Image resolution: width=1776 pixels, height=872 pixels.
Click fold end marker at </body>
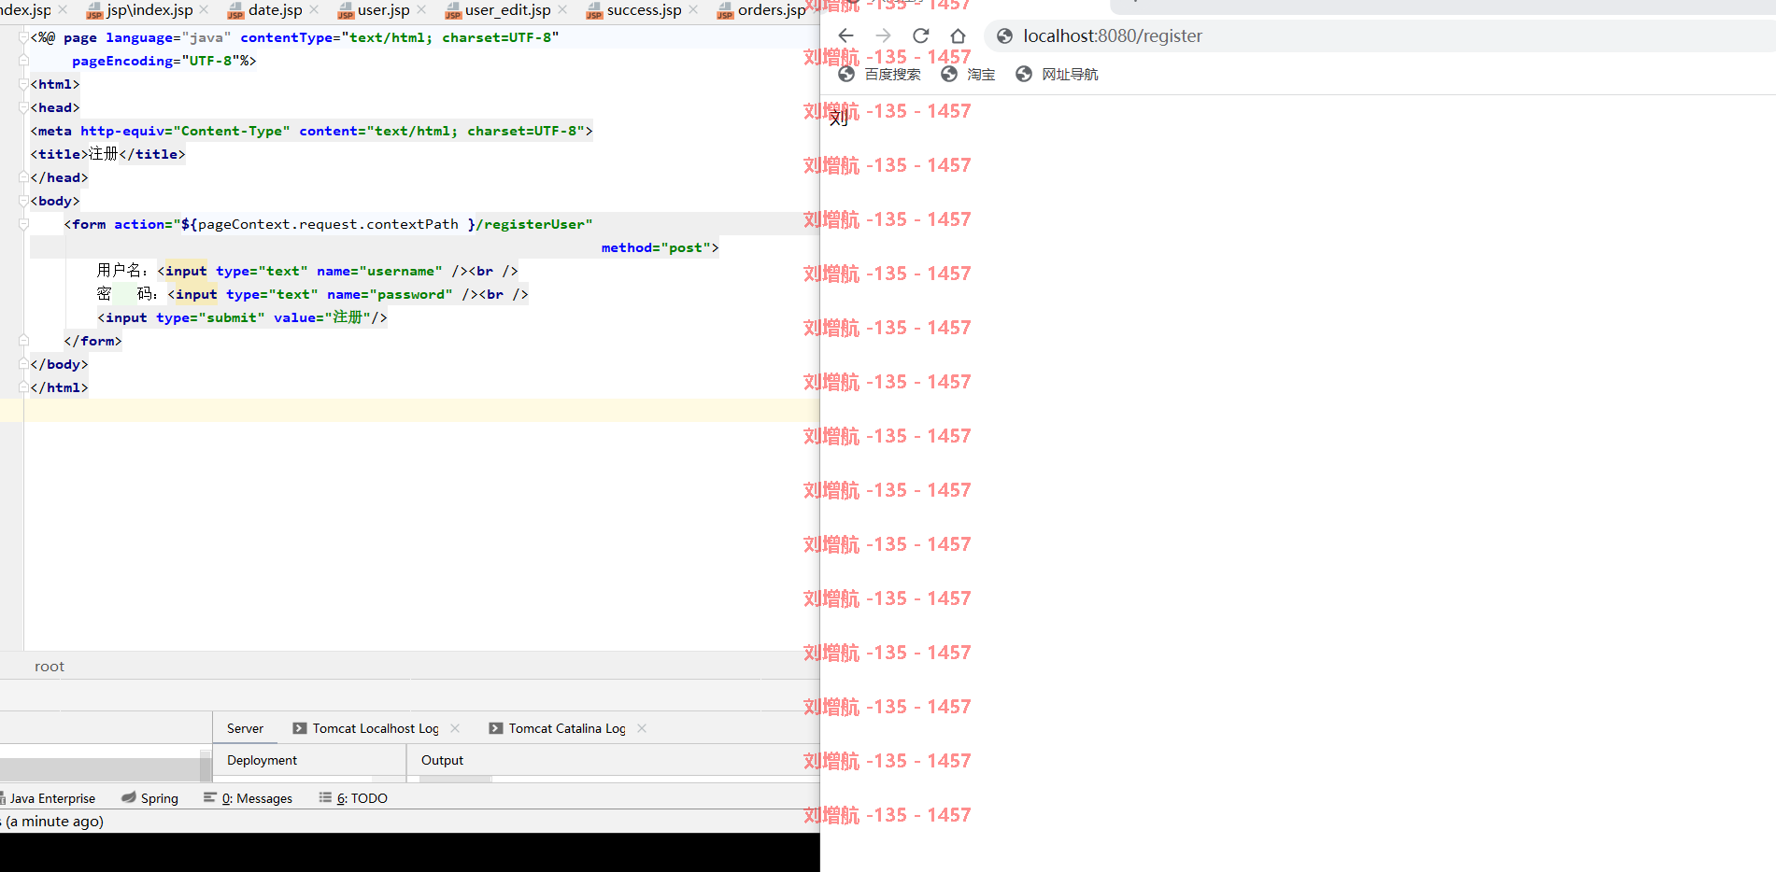tap(23, 364)
